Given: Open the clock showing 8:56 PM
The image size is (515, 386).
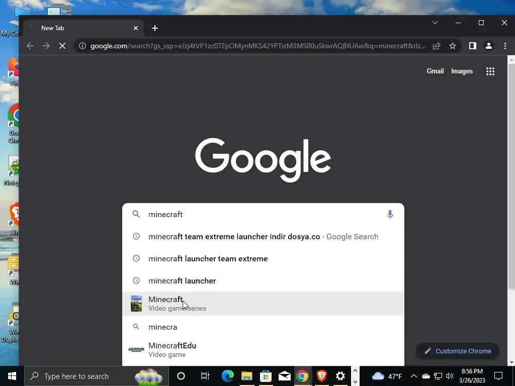Looking at the screenshot, I should click(472, 376).
